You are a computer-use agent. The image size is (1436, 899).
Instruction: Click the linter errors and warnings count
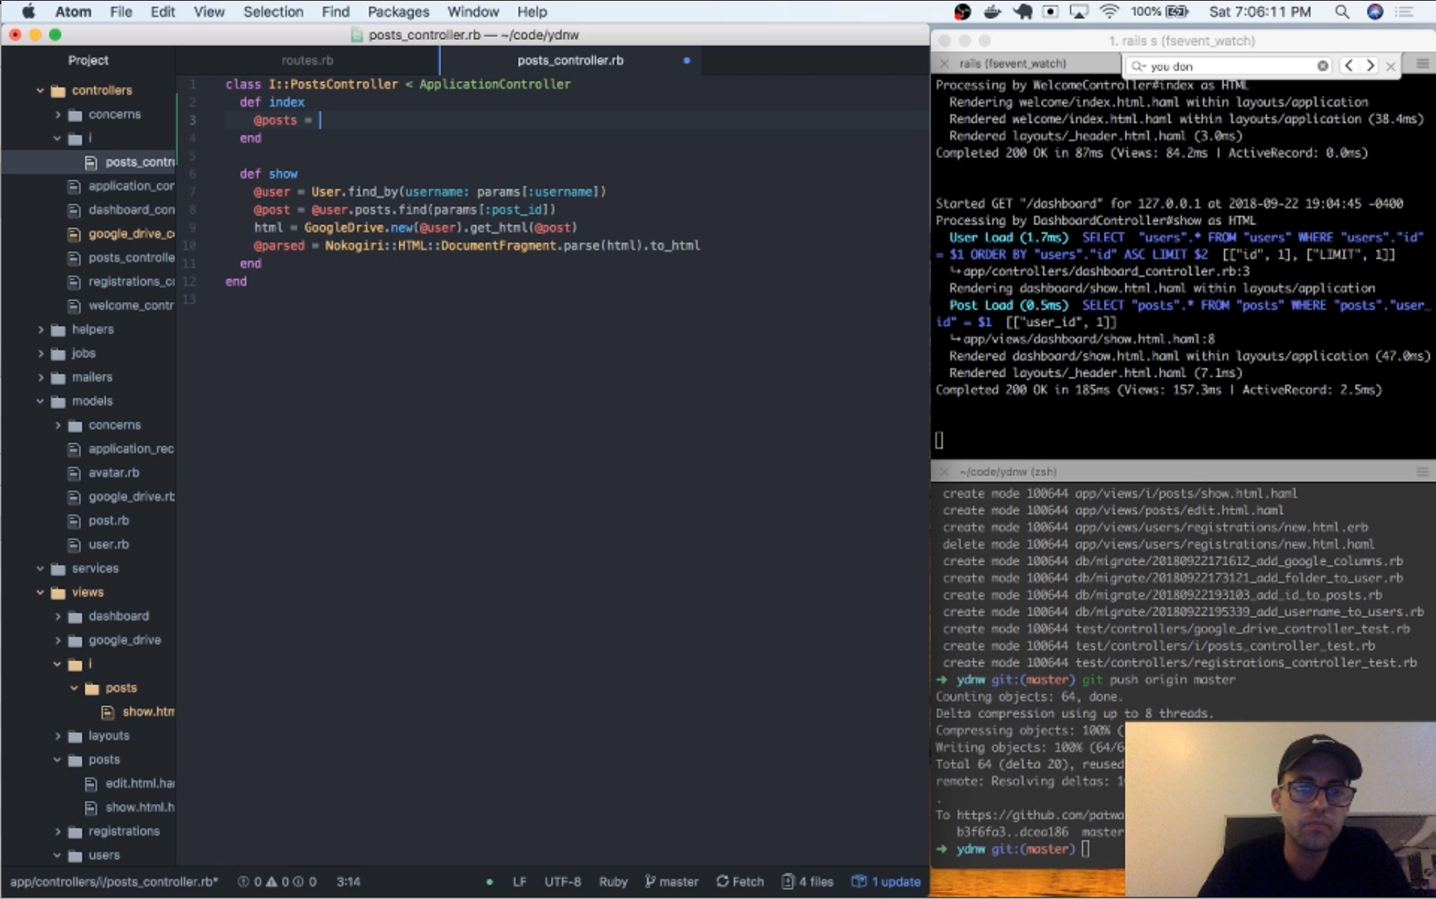(277, 882)
